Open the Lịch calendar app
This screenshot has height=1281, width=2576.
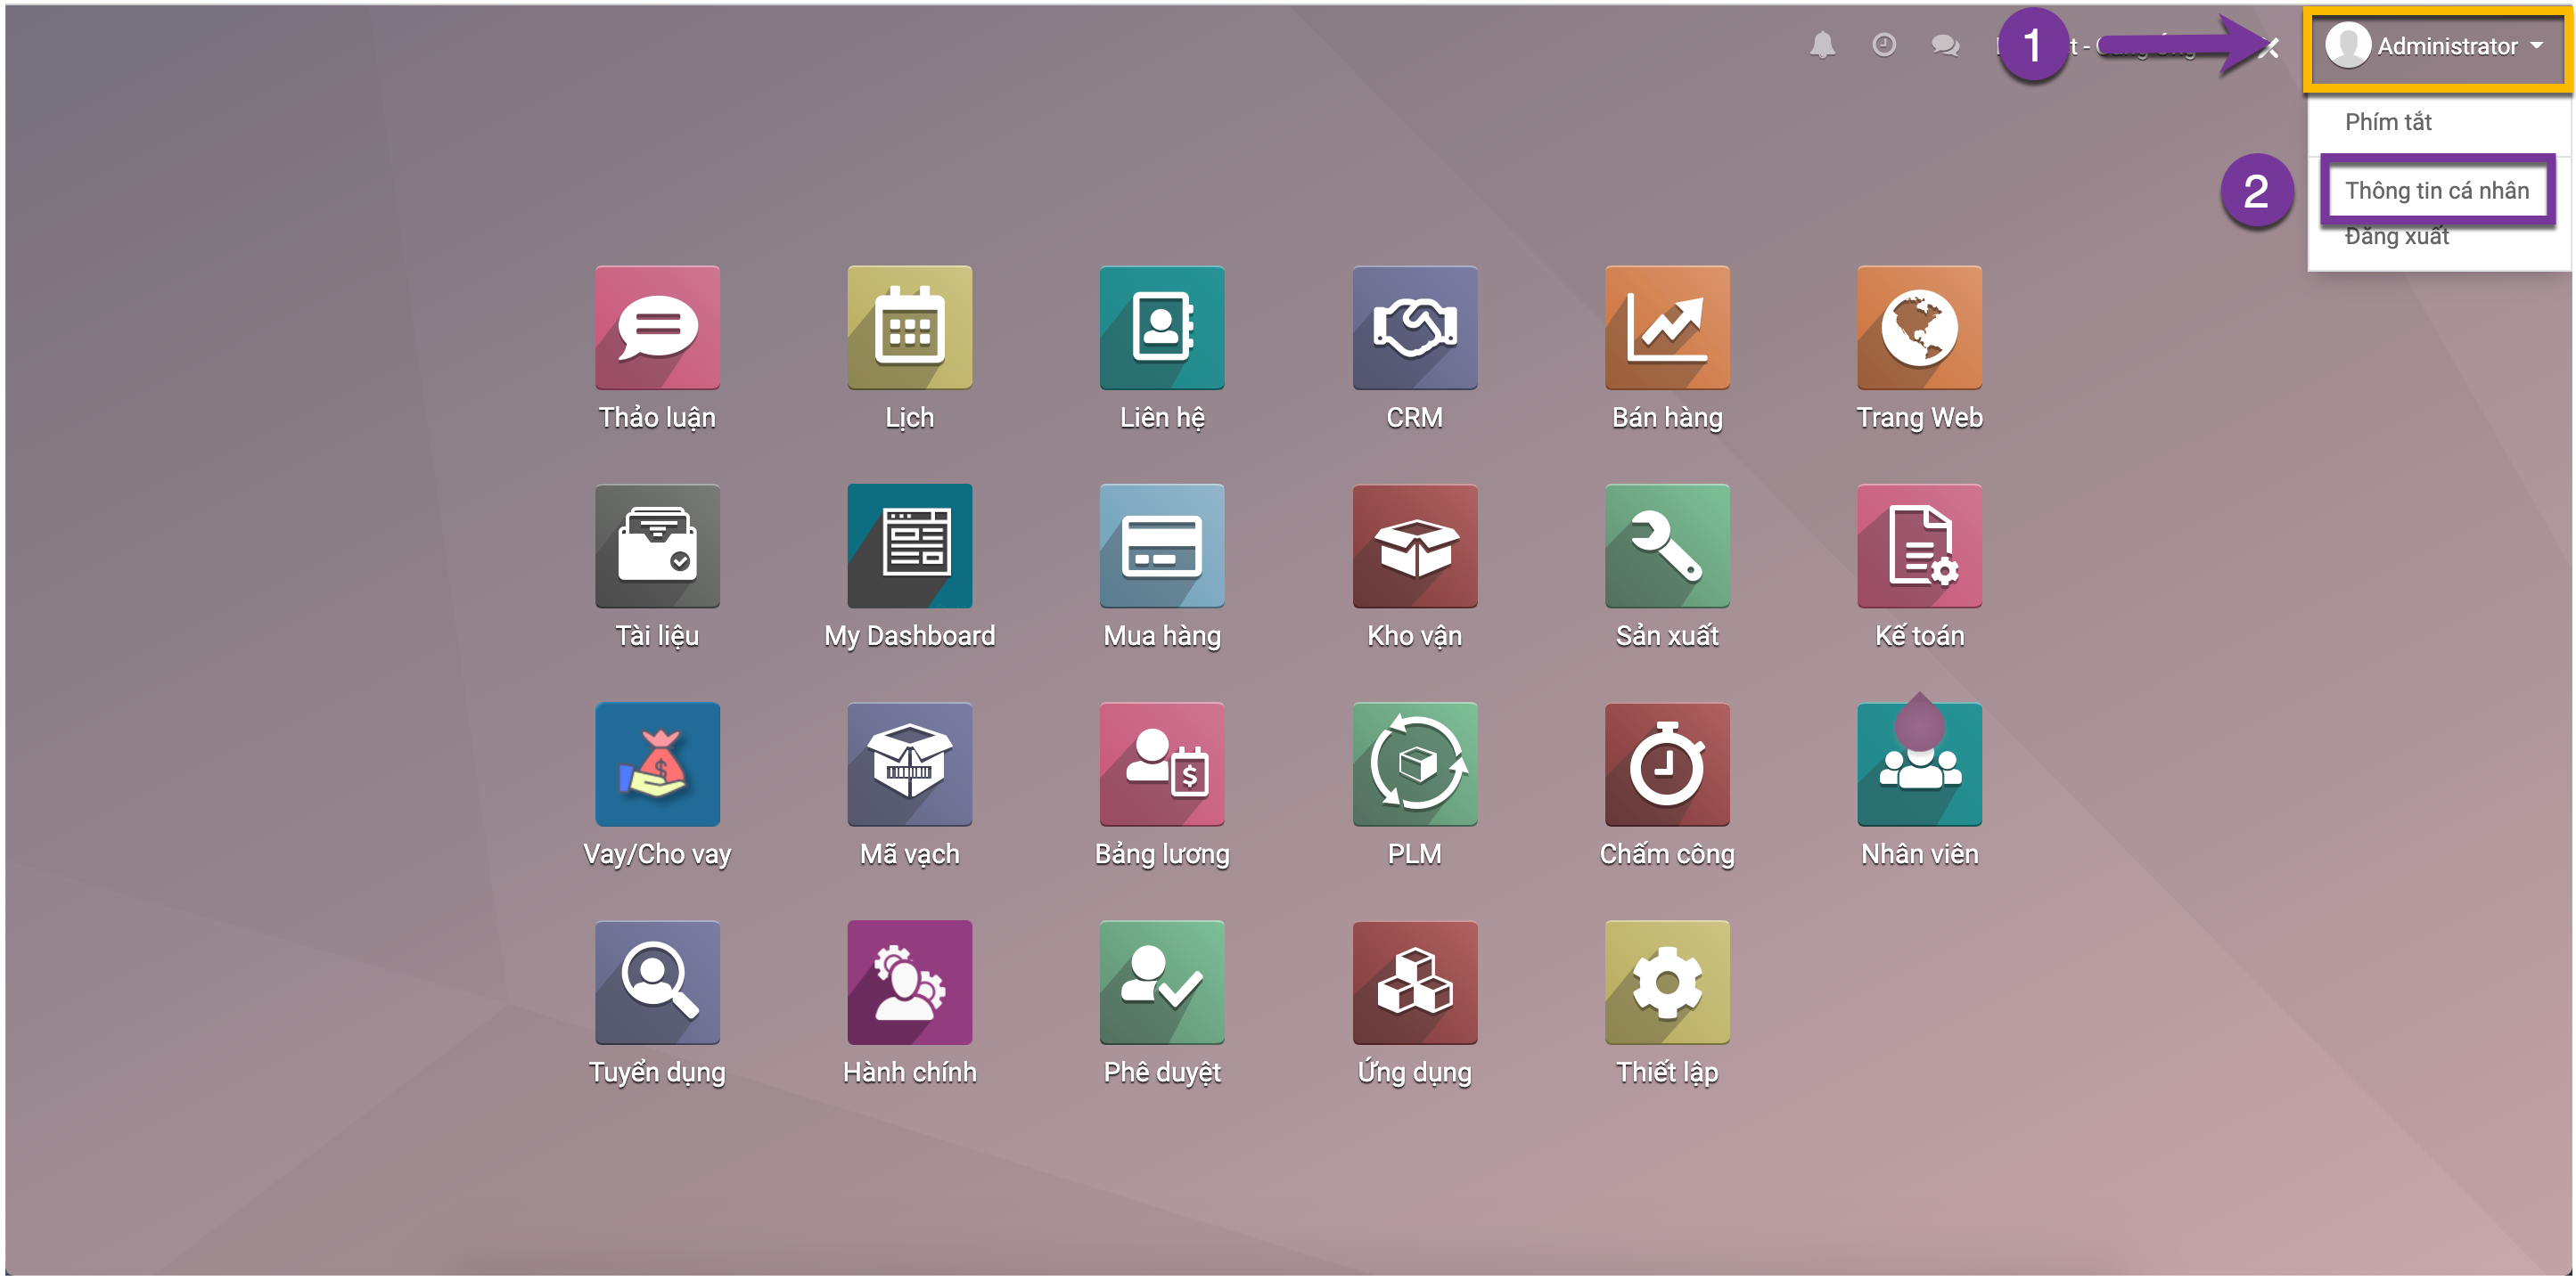(909, 328)
